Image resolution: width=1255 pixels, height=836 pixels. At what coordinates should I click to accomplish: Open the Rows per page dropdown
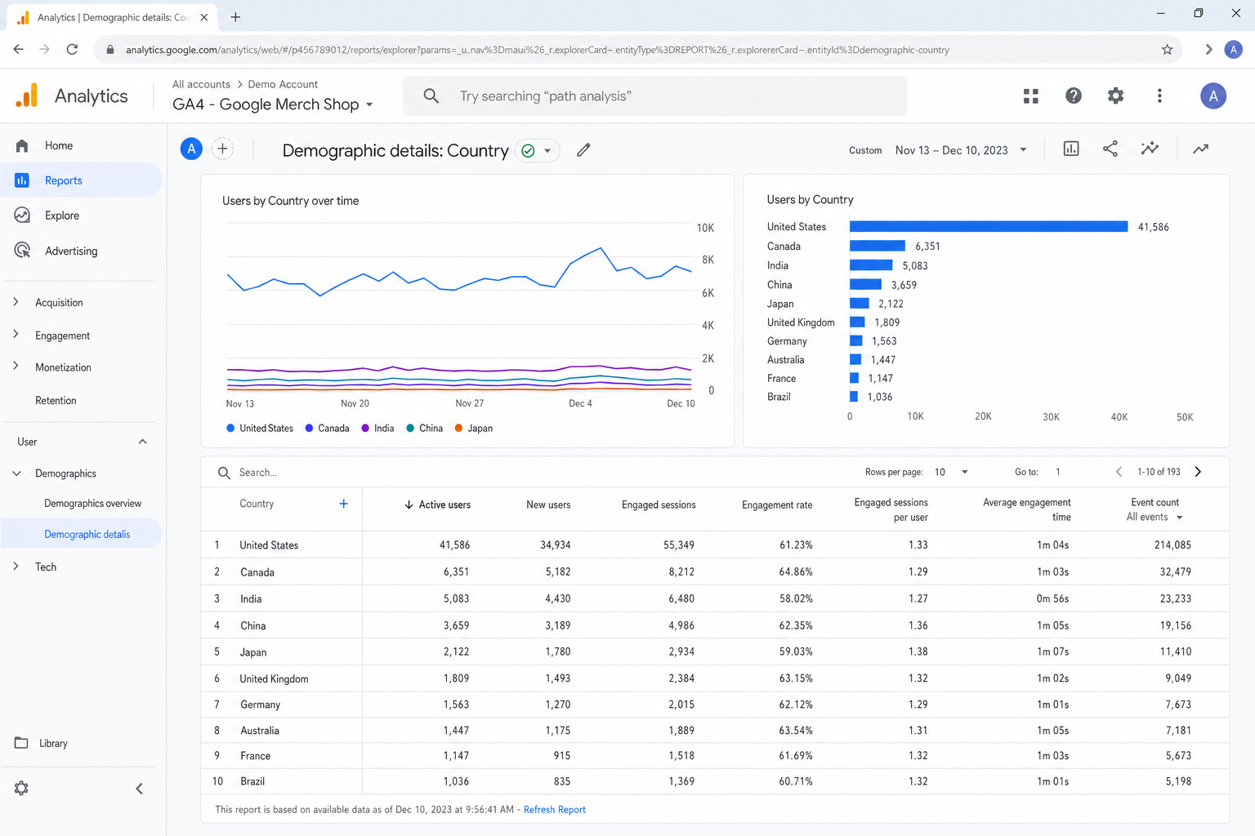951,472
